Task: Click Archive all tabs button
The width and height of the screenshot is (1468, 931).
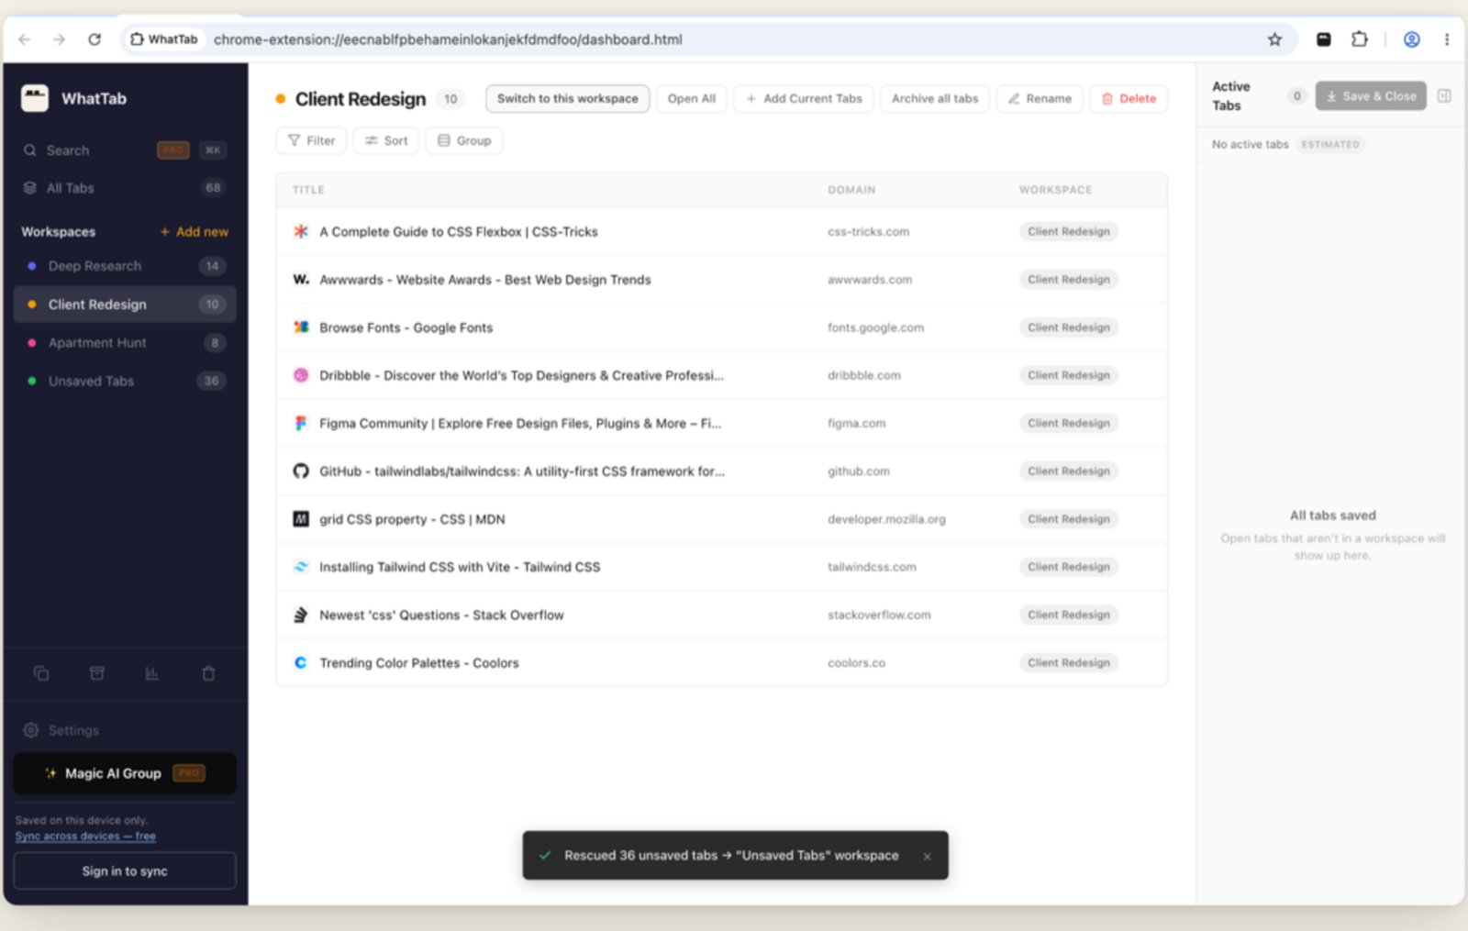Action: (x=935, y=98)
